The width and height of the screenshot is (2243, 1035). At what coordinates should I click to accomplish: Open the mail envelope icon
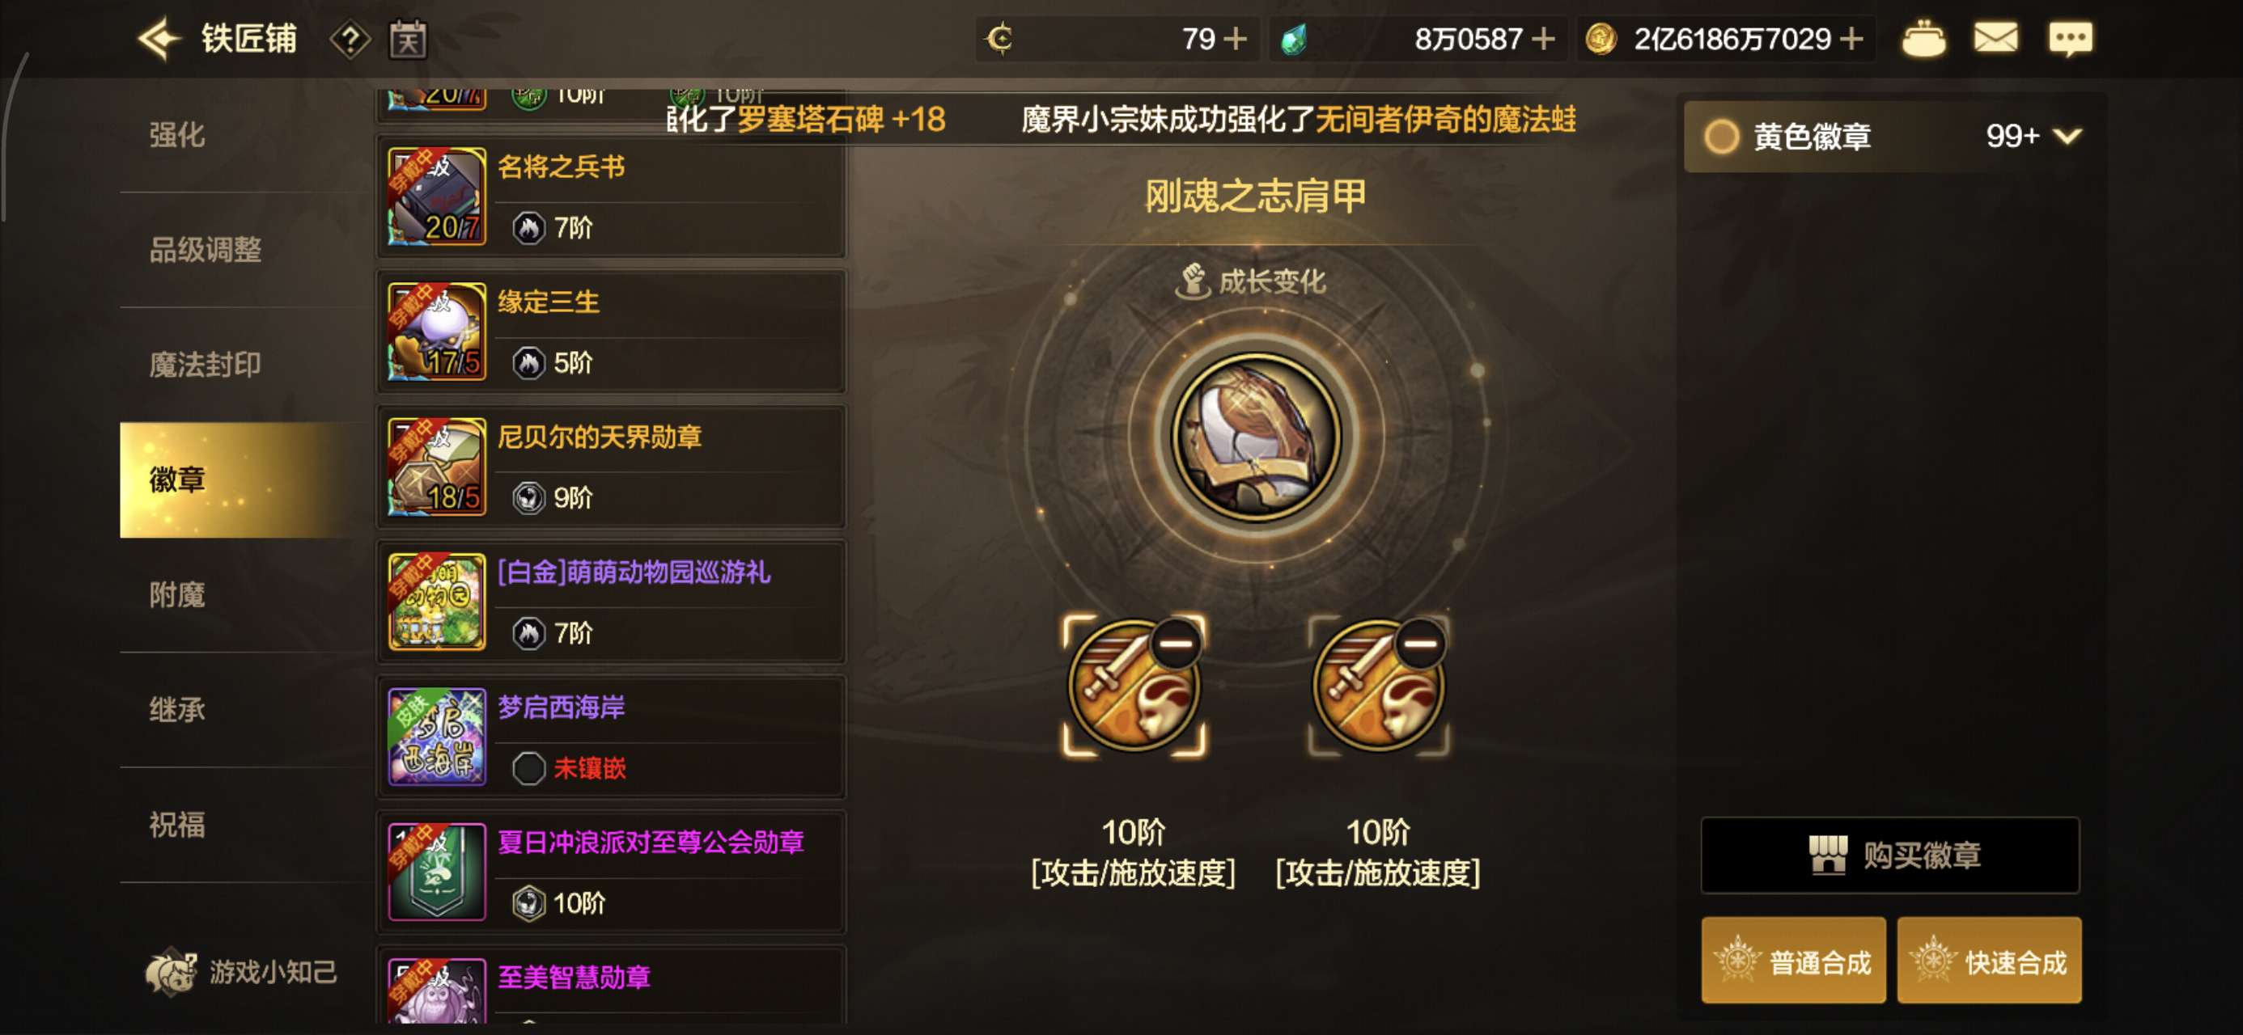[1995, 39]
